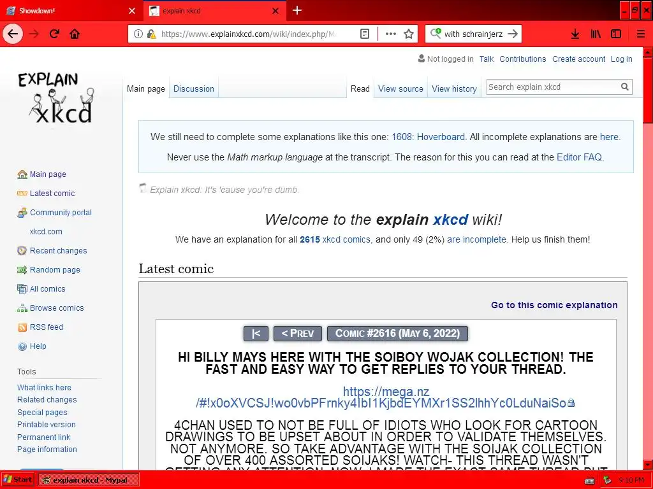Open the Windows Start menu
The image size is (653, 489).
[x=17, y=479]
